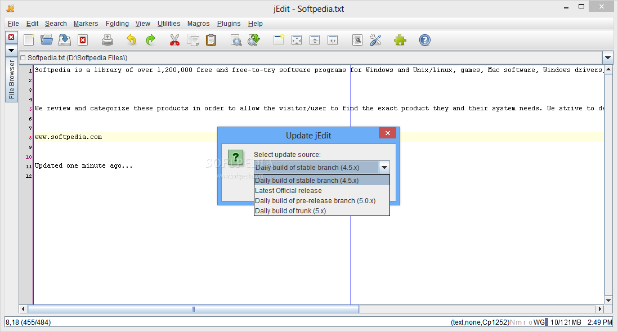Save the buffer using toolbar icon

65,40
